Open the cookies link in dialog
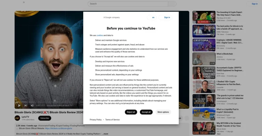 coord(100,35)
